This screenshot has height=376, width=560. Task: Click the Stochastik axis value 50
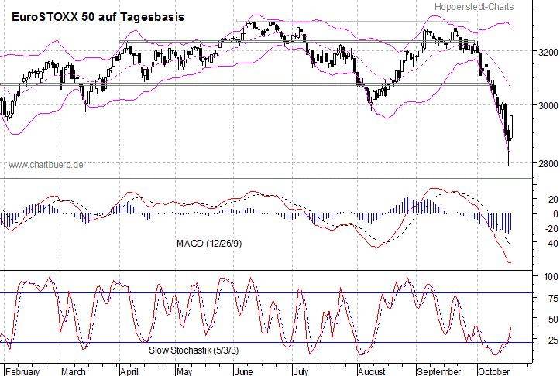coord(553,319)
